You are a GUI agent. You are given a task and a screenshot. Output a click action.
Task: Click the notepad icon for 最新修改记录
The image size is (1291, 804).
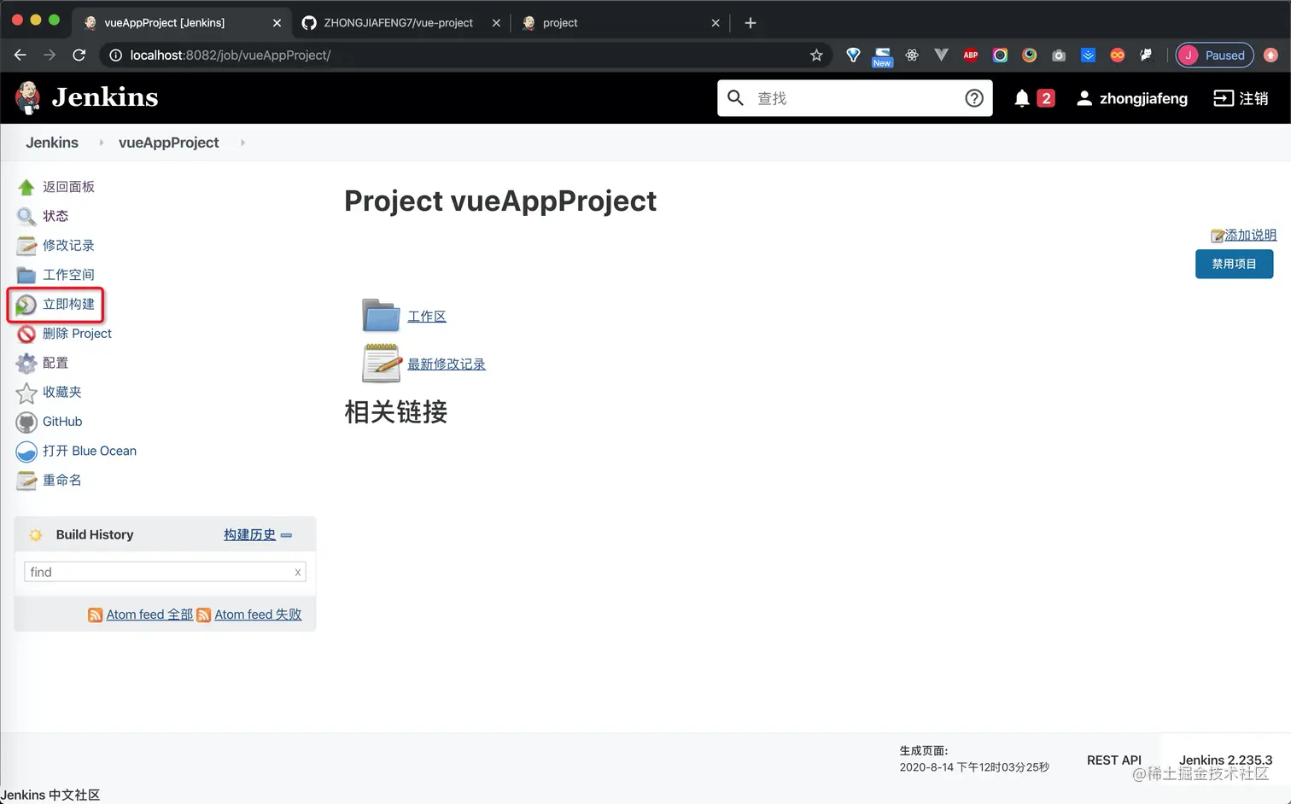pyautogui.click(x=382, y=363)
